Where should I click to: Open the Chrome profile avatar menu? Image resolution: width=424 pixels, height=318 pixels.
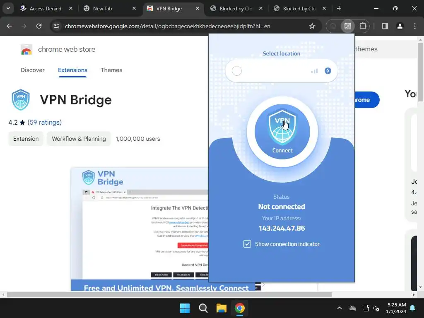coord(400,26)
